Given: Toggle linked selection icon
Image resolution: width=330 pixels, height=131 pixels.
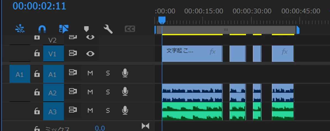Looking at the screenshot, I should [x=64, y=29].
